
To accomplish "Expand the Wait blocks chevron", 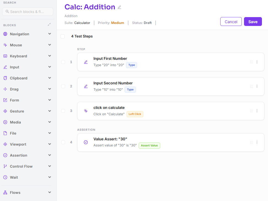I will click(x=50, y=177).
